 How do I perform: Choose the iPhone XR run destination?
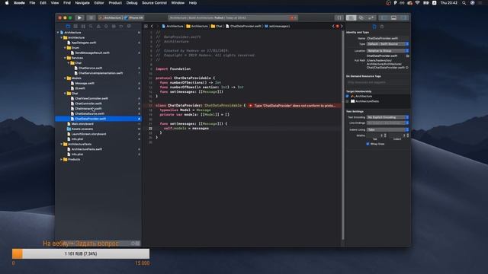[x=134, y=18]
